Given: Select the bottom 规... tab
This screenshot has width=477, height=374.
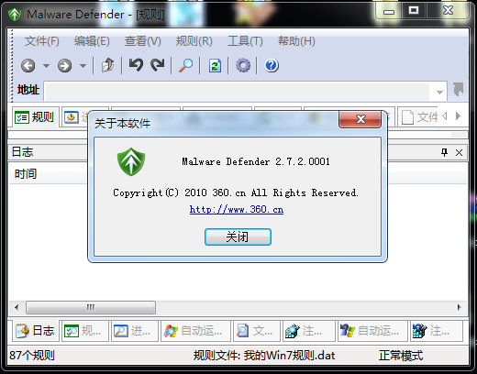Looking at the screenshot, I should [84, 331].
